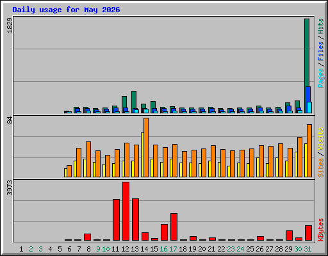Click the title 'Daily usage for May 2026'
Viewport: 328px width, 256px height.
(x=66, y=10)
